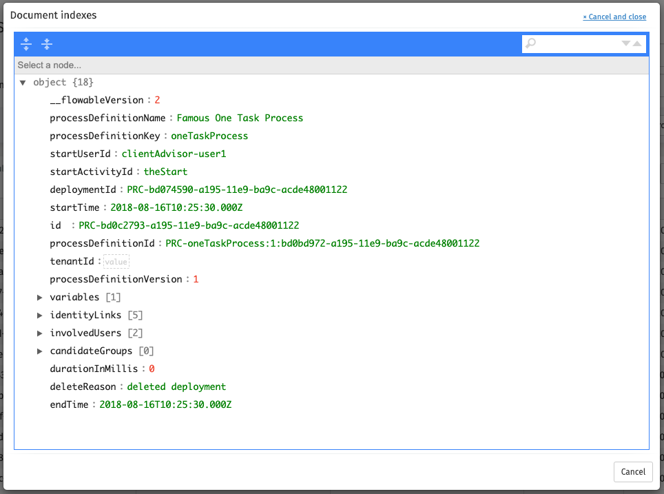
Task: Expand the involvedUsers [2] node
Action: [x=40, y=333]
